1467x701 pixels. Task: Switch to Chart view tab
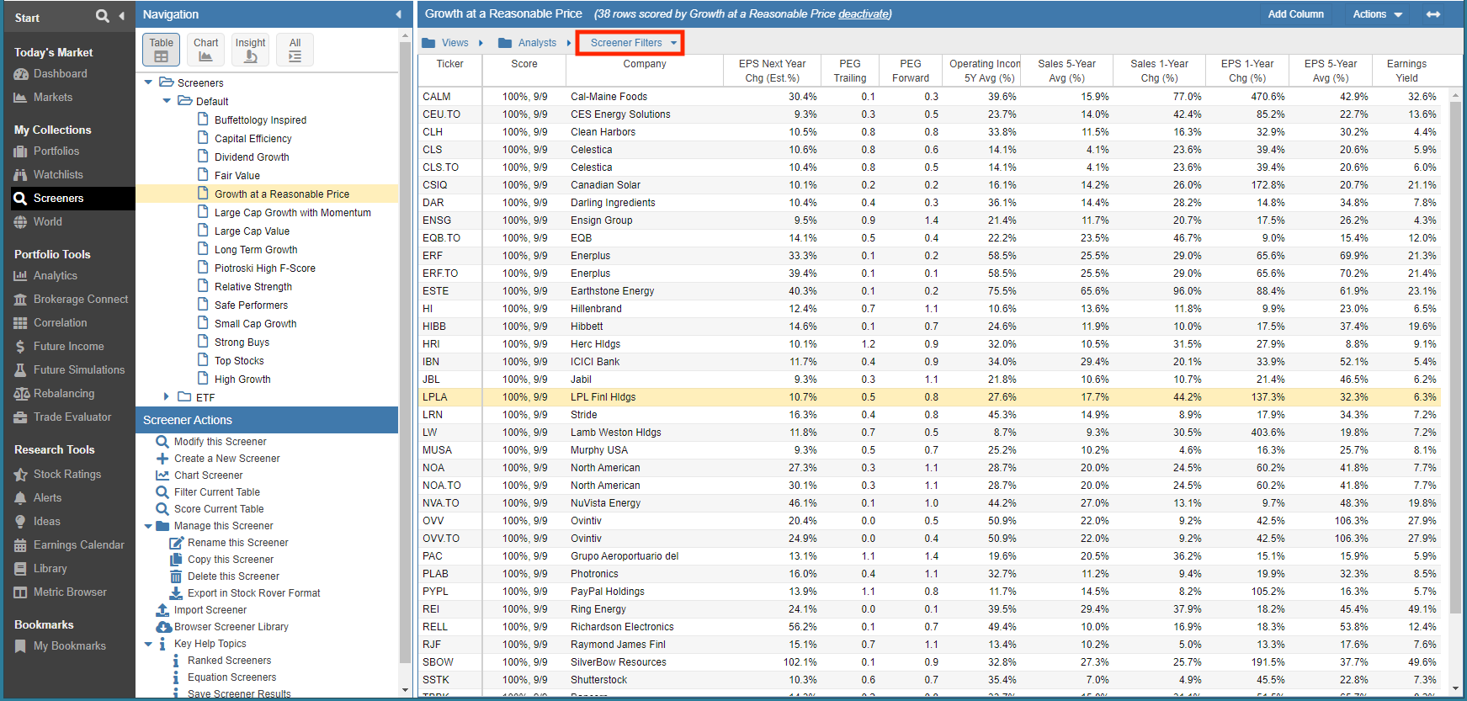(205, 50)
